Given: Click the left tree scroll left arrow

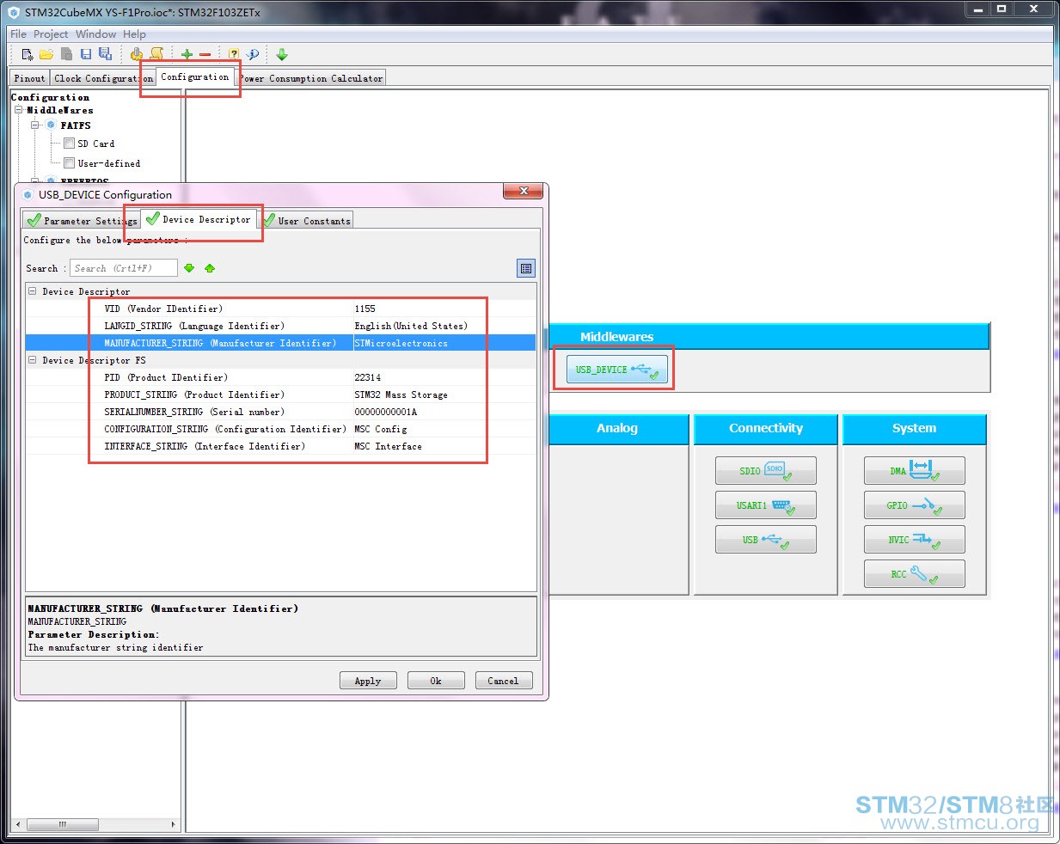Looking at the screenshot, I should [x=18, y=824].
